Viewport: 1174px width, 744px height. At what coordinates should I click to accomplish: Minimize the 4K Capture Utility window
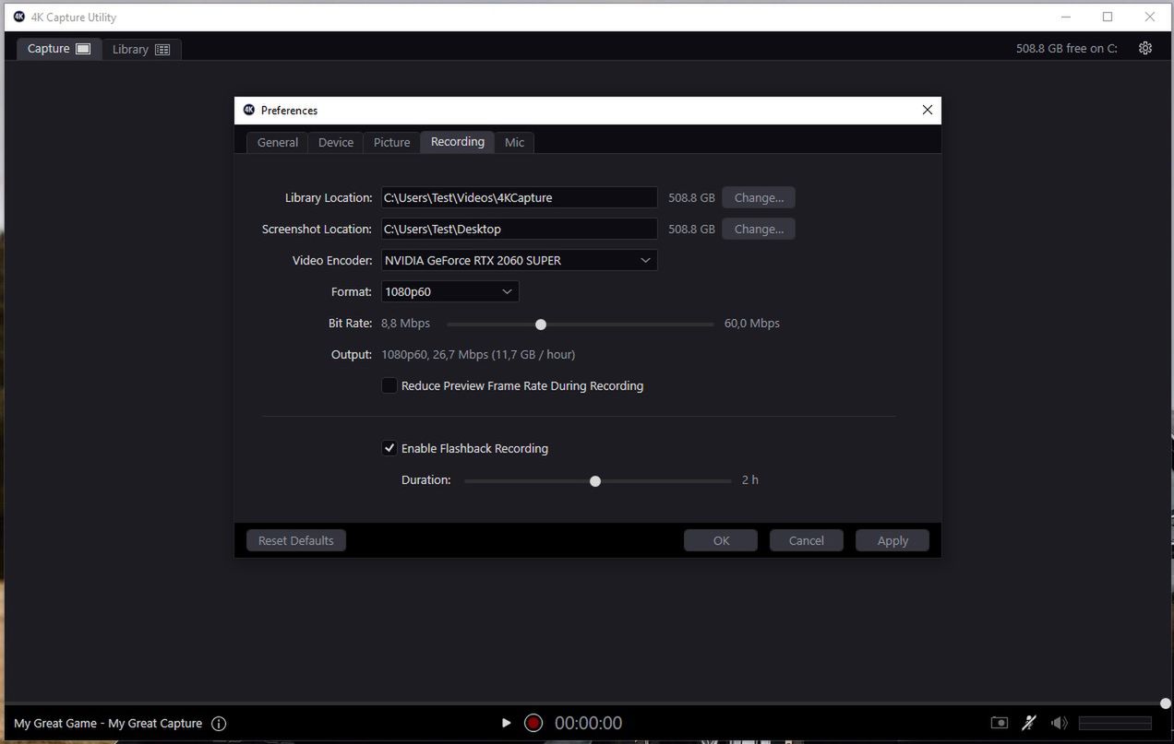pyautogui.click(x=1066, y=17)
